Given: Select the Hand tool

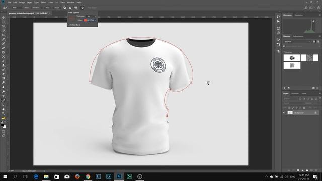Looking at the screenshot, I should point(4,109).
